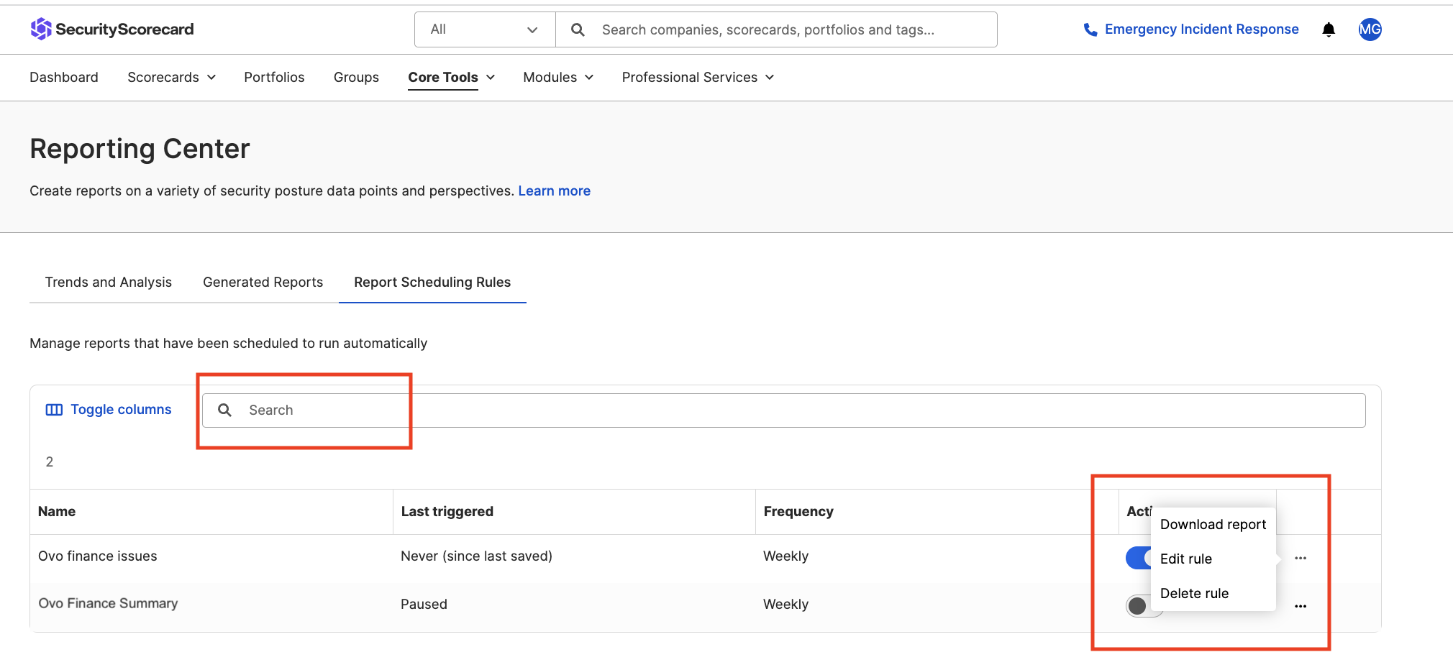Click the SecurityScorecard logo
The width and height of the screenshot is (1453, 670).
click(112, 29)
